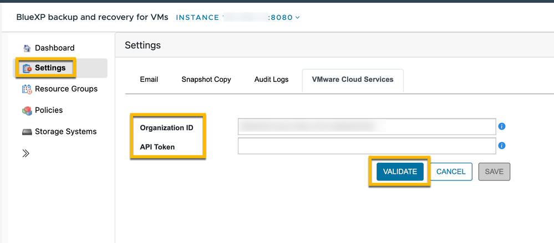Open the INSTANCE dropdown chevron
This screenshot has width=554, height=243.
pyautogui.click(x=298, y=18)
